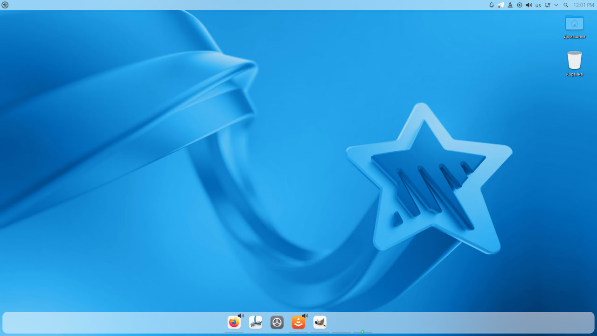Image resolution: width=597 pixels, height=336 pixels.
Task: Open the star application launcher menu
Action: click(x=5, y=5)
